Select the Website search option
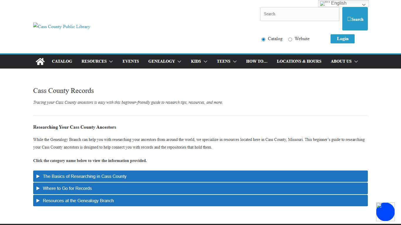 tap(290, 39)
